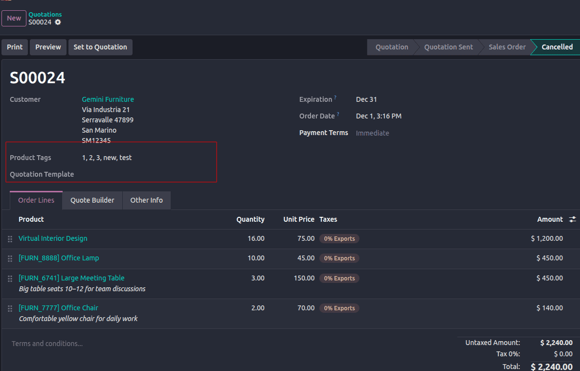Click the Terms and conditions text field

[47, 344]
